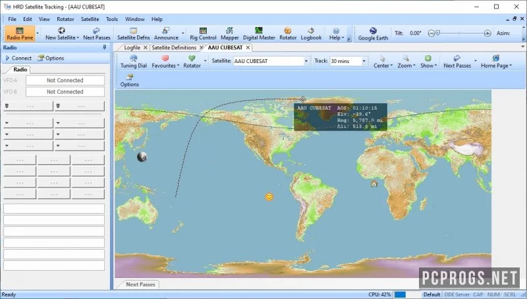Image resolution: width=527 pixels, height=299 pixels.
Task: Open the Window menu
Action: click(135, 19)
